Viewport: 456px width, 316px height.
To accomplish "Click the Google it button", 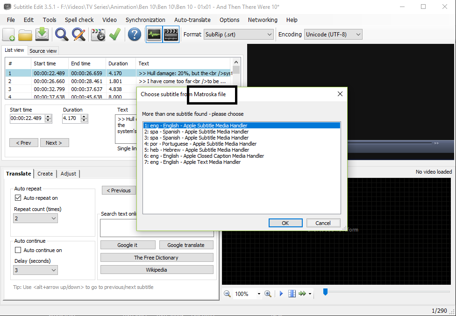I will (x=128, y=245).
